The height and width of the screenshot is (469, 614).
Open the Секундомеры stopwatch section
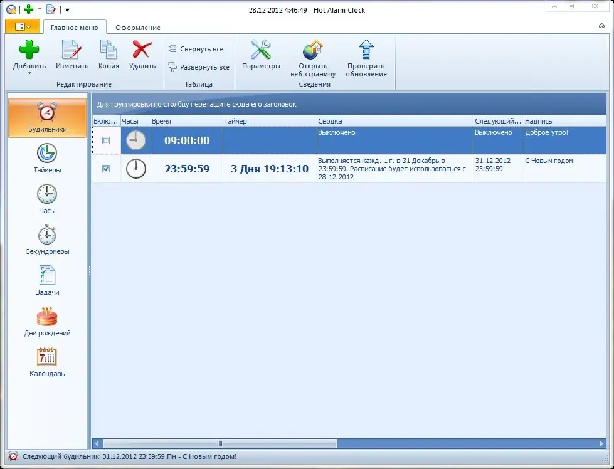coord(47,240)
